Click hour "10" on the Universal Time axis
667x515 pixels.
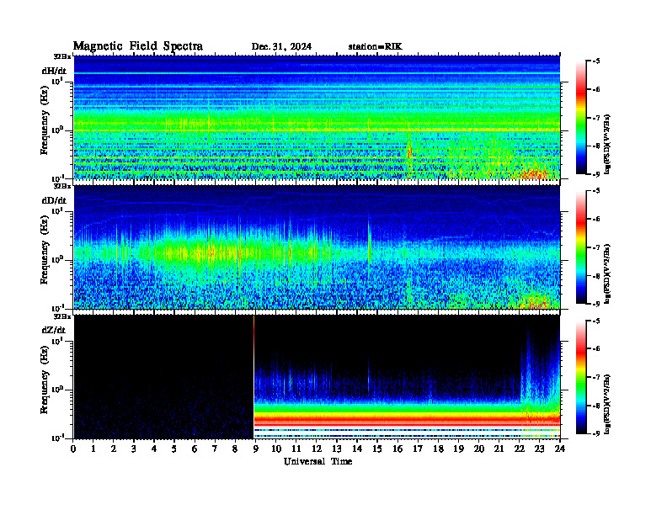tap(276, 449)
